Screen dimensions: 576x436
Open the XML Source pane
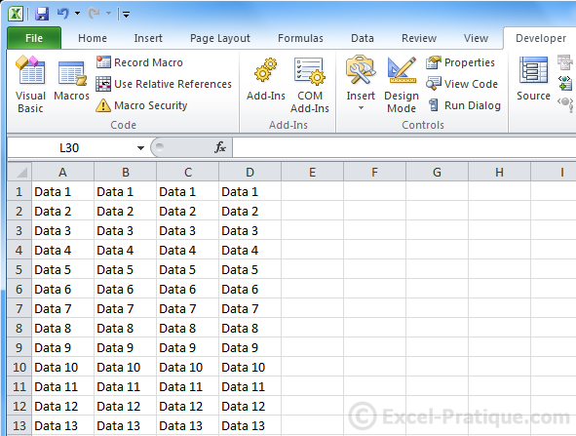pos(533,79)
